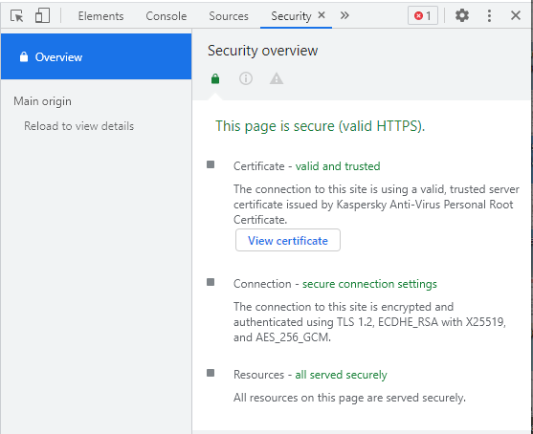The image size is (533, 434).
Task: Close the Security tab with its X
Action: click(322, 15)
